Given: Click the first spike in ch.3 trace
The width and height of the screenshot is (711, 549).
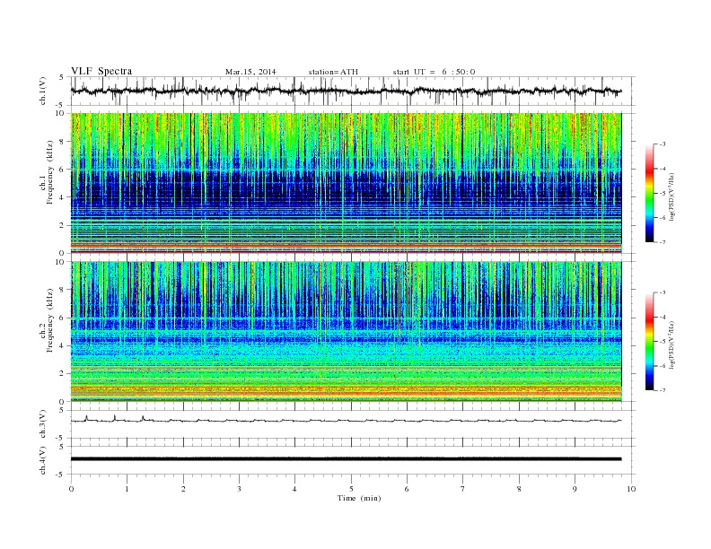Looking at the screenshot, I should (86, 418).
